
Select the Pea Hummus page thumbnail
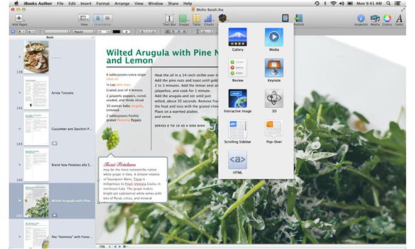(x=36, y=235)
